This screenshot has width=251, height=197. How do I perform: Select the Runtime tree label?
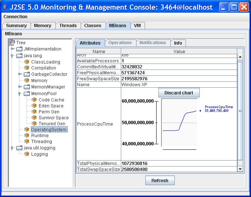[x=40, y=136]
